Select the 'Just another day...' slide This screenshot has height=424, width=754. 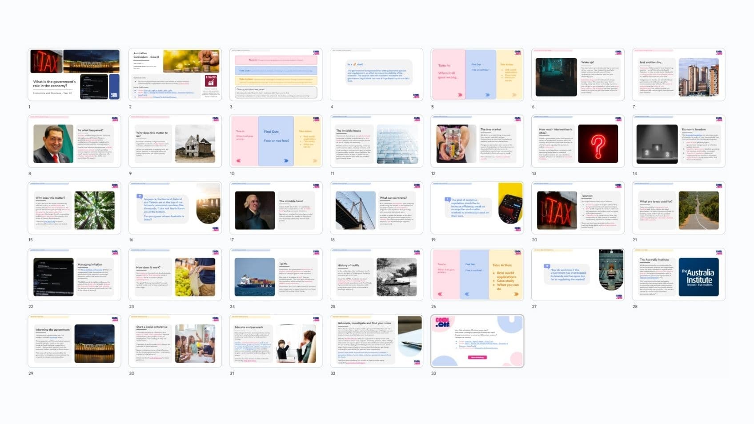tap(678, 75)
